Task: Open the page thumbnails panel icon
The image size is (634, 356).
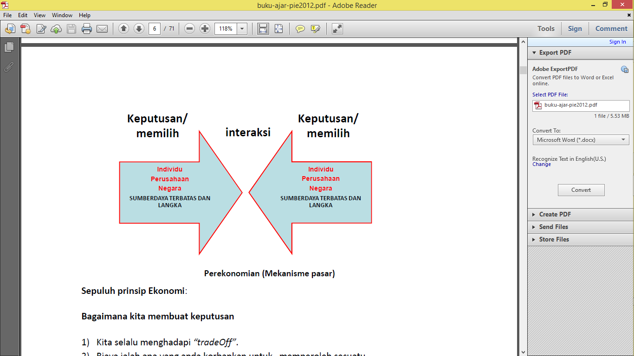Action: pyautogui.click(x=8, y=47)
